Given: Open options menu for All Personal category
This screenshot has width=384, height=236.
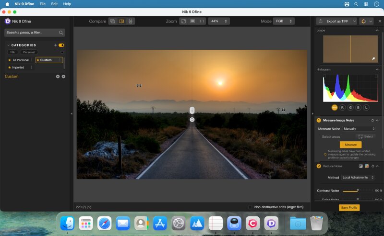Looking at the screenshot, I should point(31,60).
